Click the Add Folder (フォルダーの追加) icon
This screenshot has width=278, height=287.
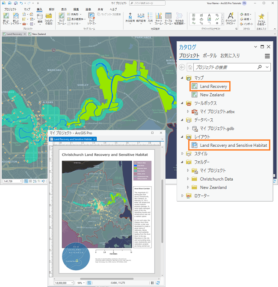point(49,16)
